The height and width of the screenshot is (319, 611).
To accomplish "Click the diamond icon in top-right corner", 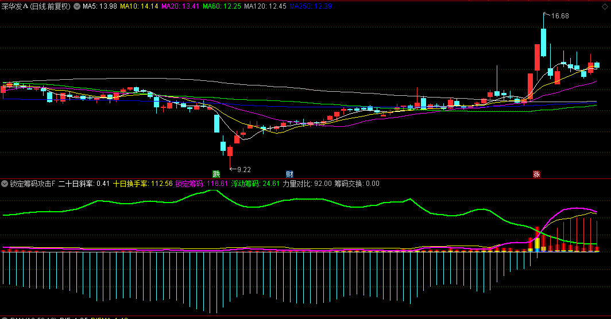I will click(x=604, y=7).
